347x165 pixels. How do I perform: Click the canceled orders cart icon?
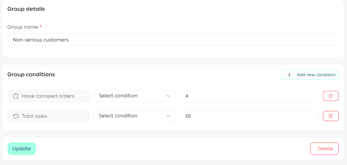[16, 96]
